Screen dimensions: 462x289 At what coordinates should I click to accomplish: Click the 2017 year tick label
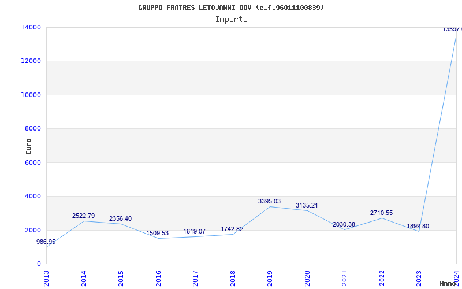click(x=196, y=278)
